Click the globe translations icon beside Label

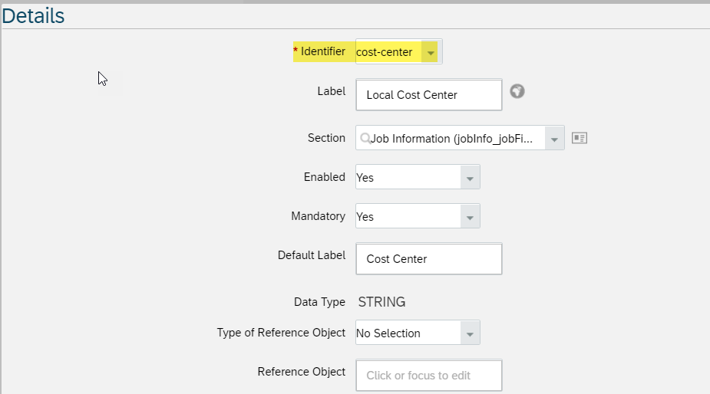pyautogui.click(x=517, y=91)
